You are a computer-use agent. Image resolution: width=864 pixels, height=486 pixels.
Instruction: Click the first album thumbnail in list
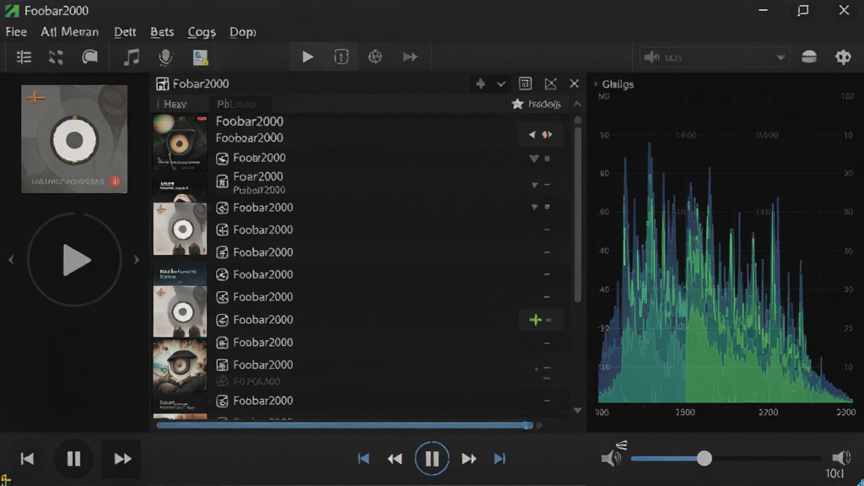(x=180, y=142)
